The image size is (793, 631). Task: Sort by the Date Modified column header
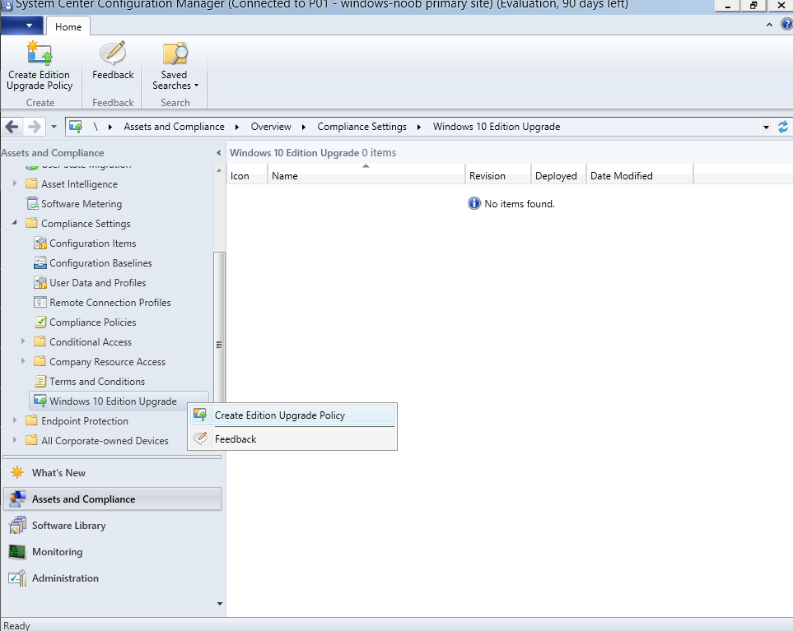pos(640,176)
